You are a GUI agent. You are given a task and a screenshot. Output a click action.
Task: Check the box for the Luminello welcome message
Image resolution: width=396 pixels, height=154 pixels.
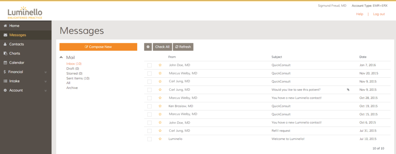150,139
